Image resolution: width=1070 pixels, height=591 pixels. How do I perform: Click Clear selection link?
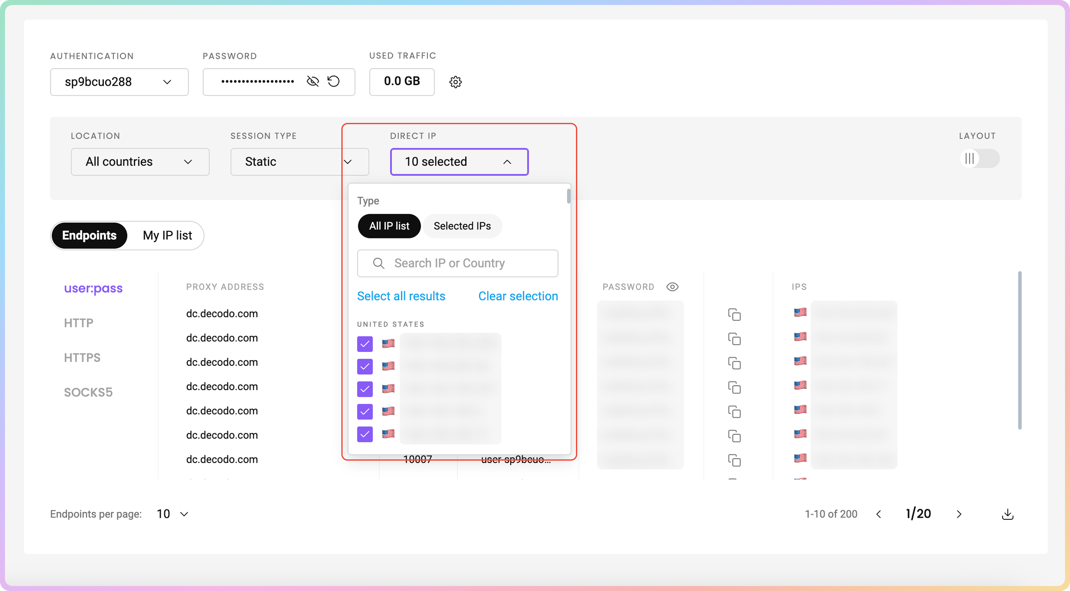tap(518, 296)
